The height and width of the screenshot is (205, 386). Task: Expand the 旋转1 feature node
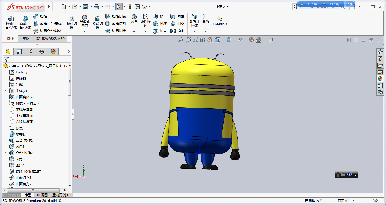pyautogui.click(x=5, y=134)
